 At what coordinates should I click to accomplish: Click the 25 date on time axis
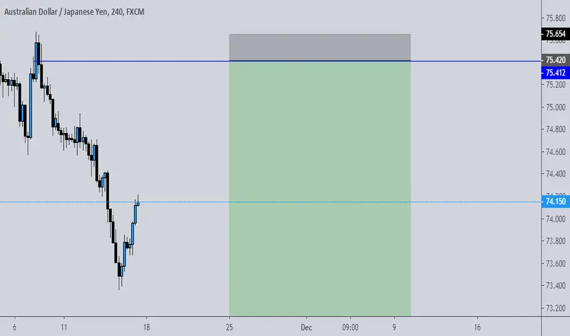229,327
